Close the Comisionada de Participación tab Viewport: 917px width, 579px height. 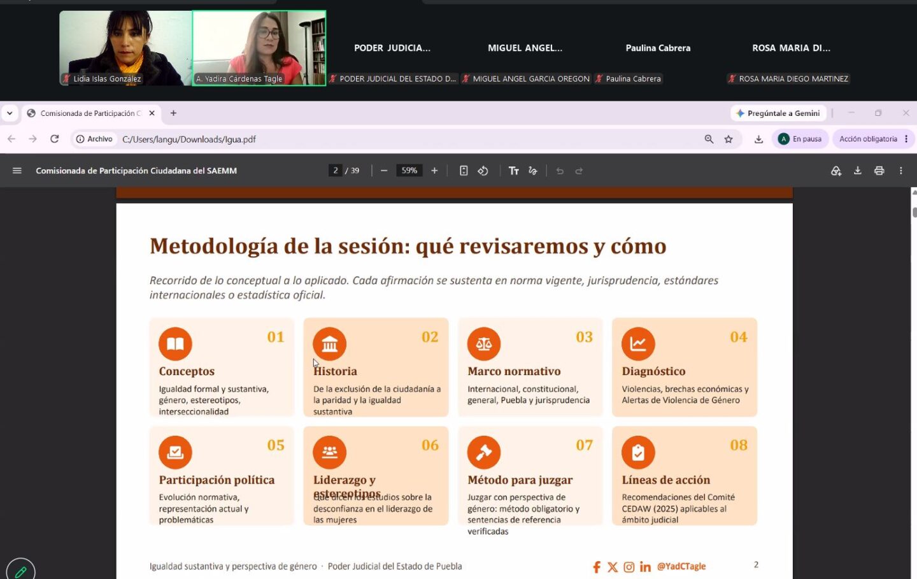(152, 113)
